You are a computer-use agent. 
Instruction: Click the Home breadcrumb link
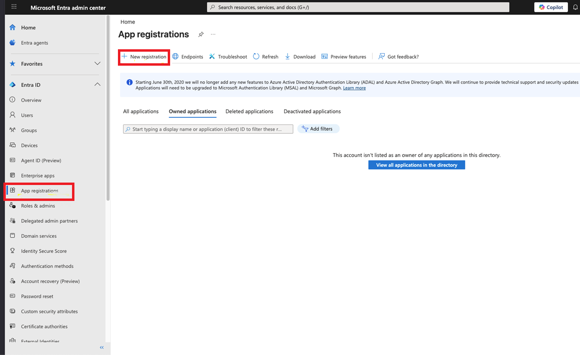(128, 22)
